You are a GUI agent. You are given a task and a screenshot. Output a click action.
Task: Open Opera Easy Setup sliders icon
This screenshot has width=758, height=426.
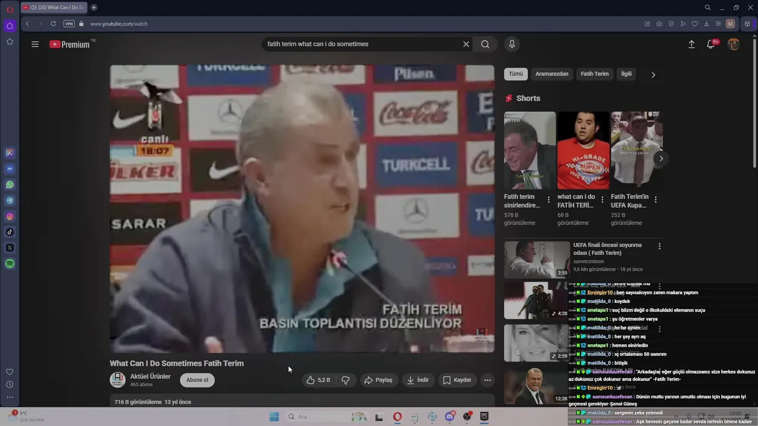coord(718,24)
